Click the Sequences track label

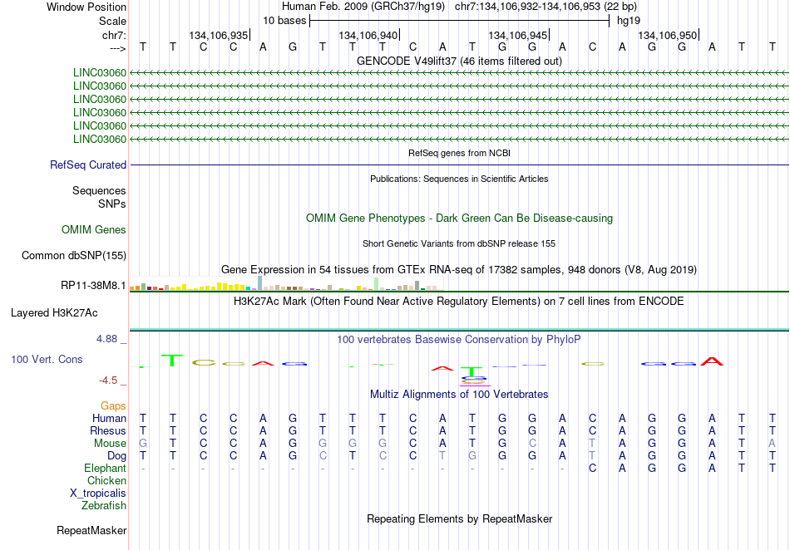click(99, 191)
